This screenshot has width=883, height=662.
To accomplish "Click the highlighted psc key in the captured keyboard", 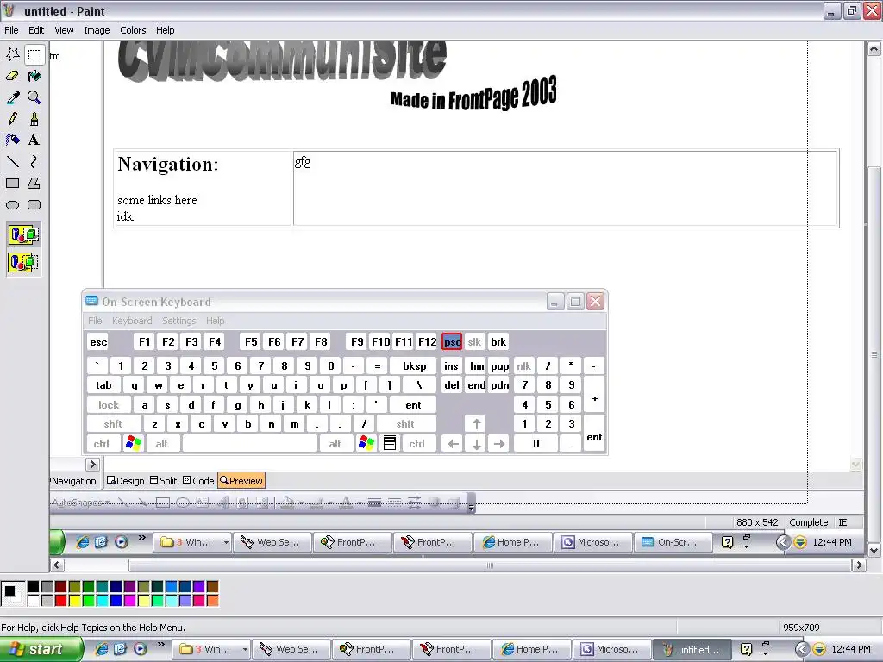I will point(452,341).
